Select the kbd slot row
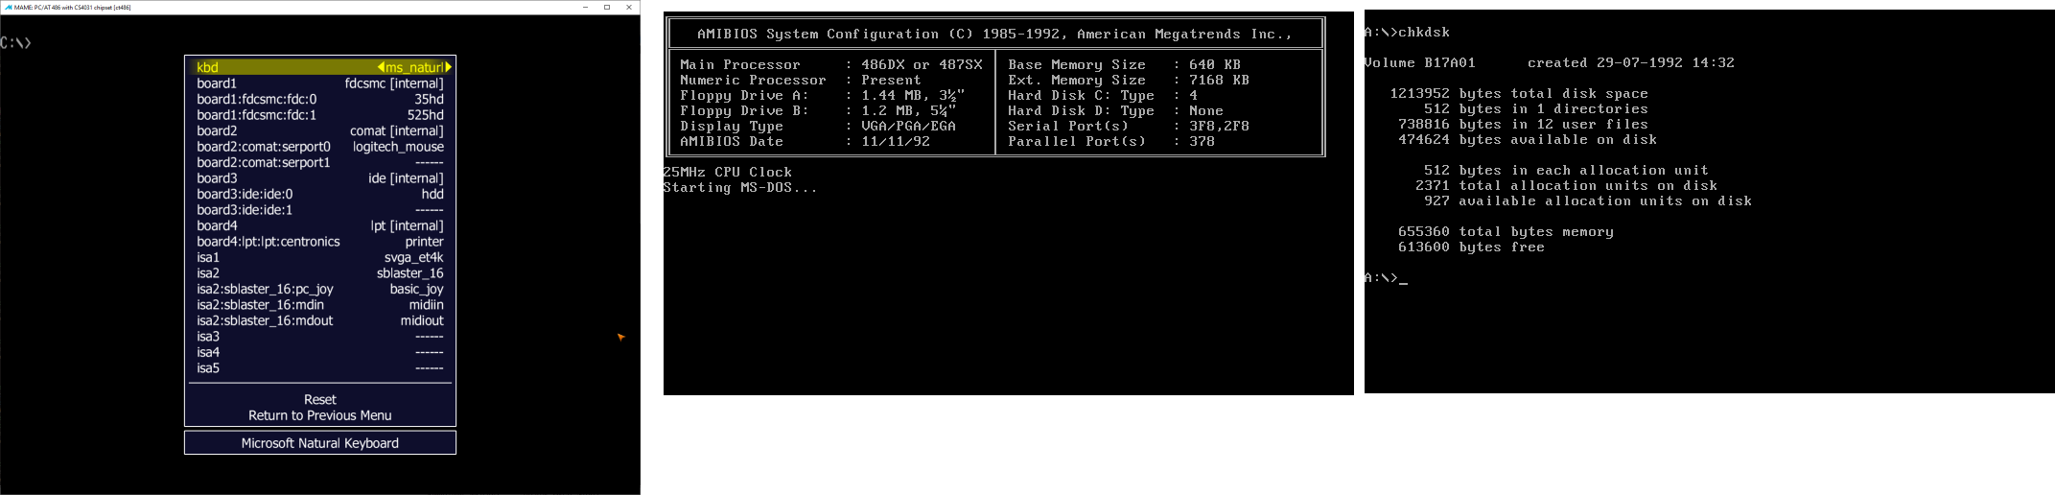Viewport: 2055px width, 495px height. pos(319,67)
